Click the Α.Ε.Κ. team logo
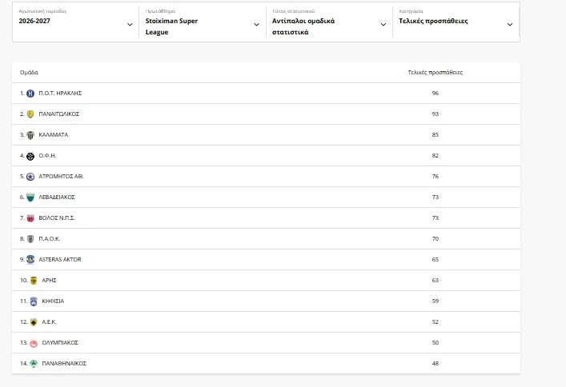566x387 pixels. (x=34, y=322)
